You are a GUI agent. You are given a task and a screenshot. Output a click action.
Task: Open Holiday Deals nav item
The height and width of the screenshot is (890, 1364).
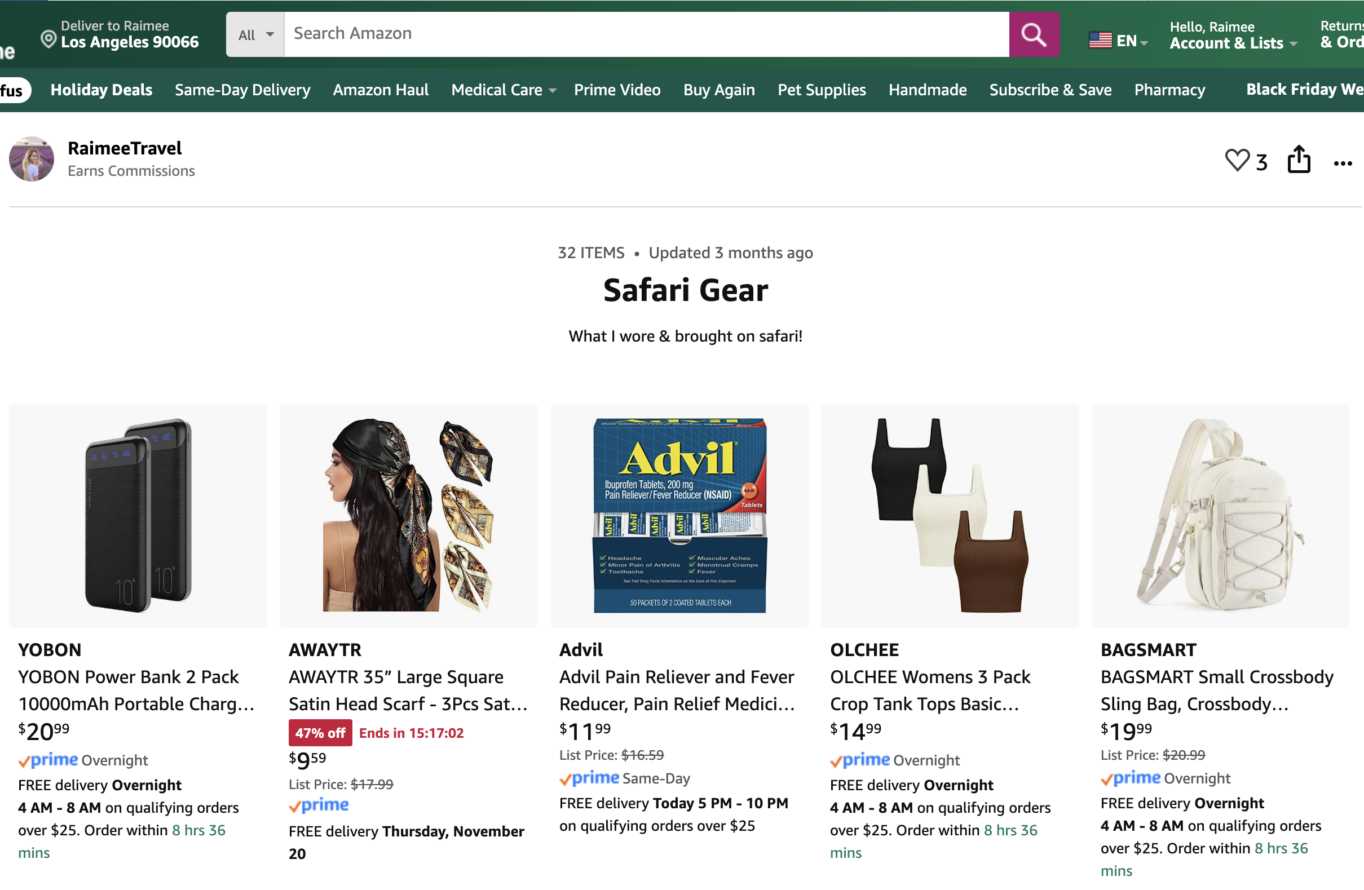(x=101, y=90)
